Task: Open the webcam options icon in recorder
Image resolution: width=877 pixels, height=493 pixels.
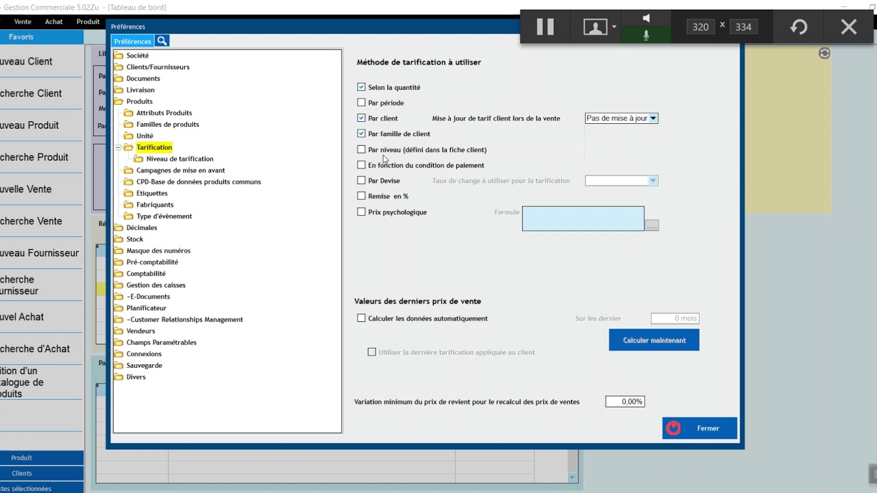Action: click(x=595, y=27)
